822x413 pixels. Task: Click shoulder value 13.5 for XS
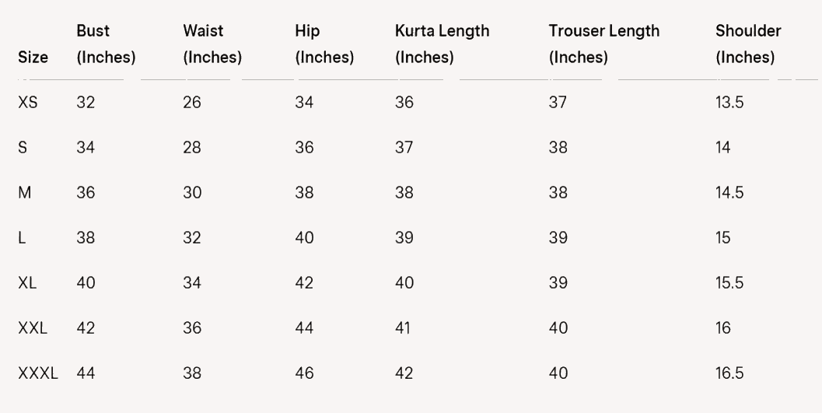point(729,103)
